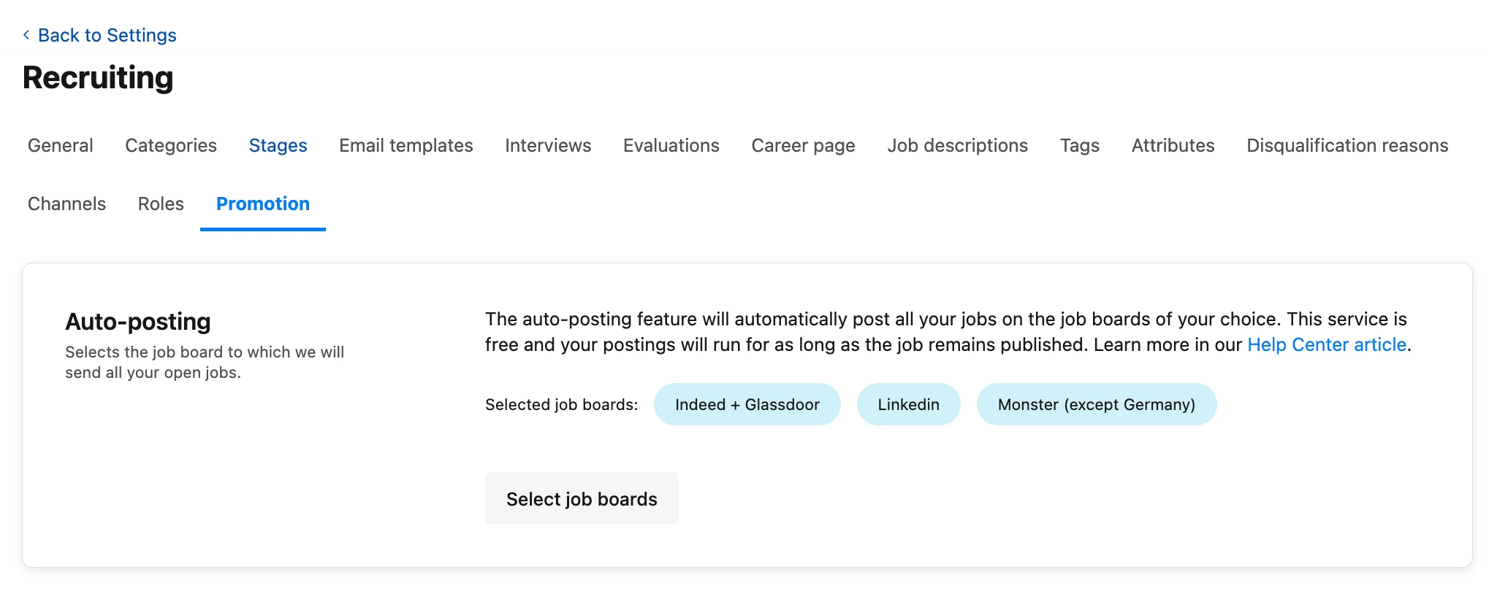Open the Job descriptions tab
The image size is (1489, 591).
pyautogui.click(x=957, y=145)
